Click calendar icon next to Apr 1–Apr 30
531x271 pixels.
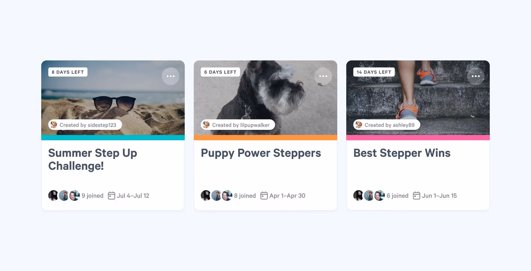(264, 196)
